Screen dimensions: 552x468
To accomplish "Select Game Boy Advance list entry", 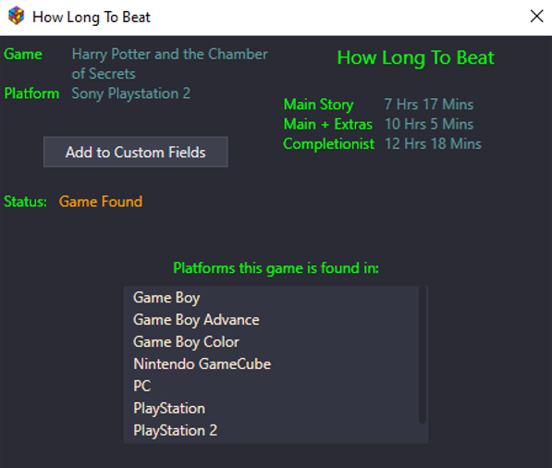I will point(271,320).
